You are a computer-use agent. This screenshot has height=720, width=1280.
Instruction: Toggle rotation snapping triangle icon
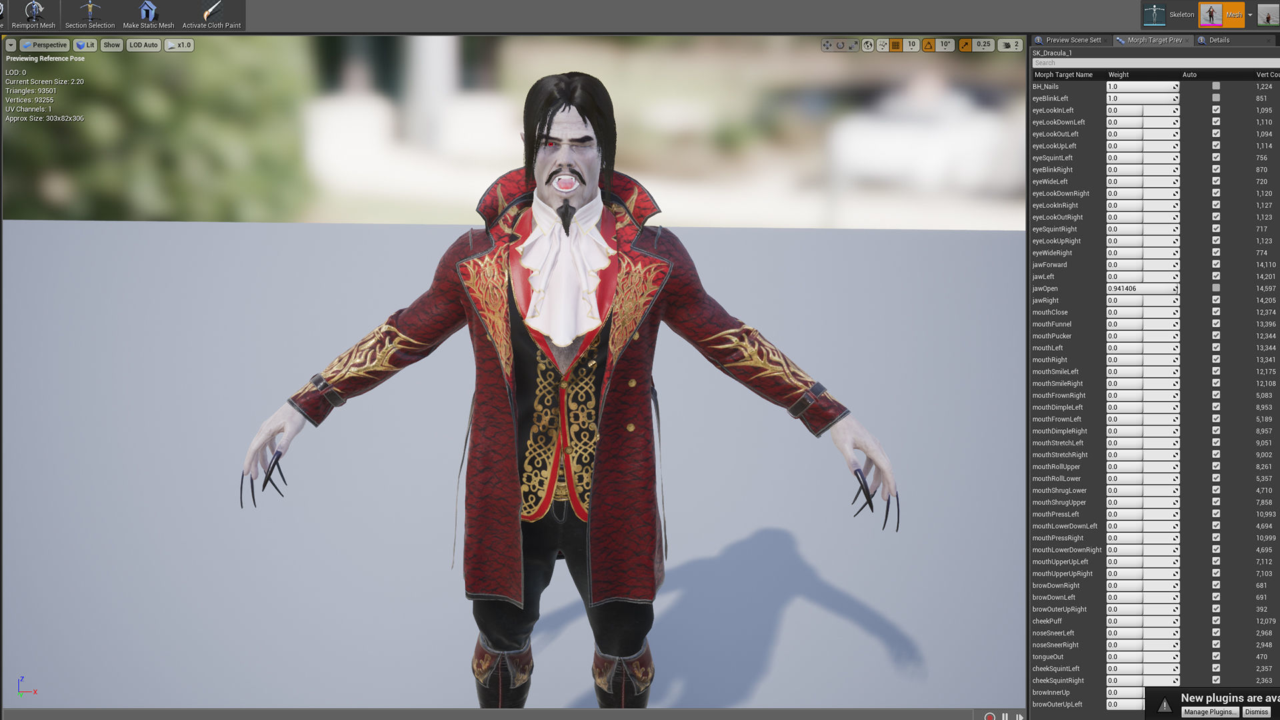pyautogui.click(x=928, y=45)
